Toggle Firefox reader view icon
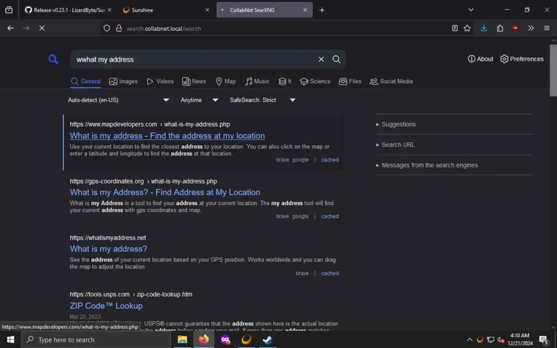Viewport: 557px width, 348px height. point(455,28)
